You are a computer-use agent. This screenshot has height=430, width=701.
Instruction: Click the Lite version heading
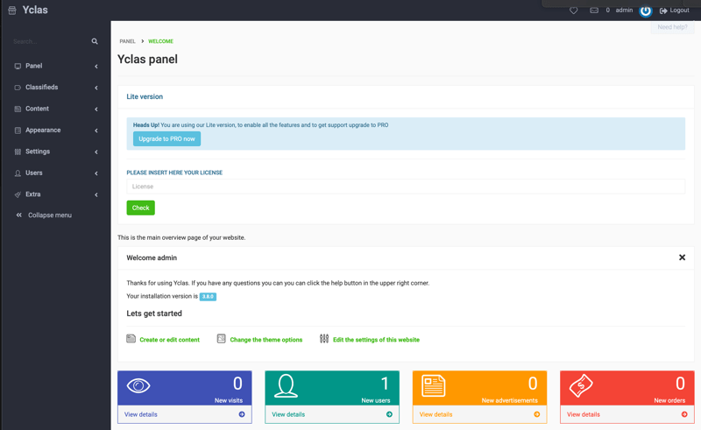coord(145,96)
